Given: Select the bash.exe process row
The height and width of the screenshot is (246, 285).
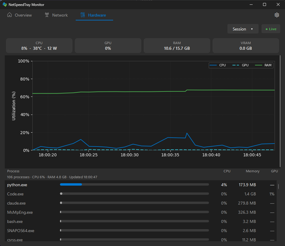Looking at the screenshot, I should 141,221.
